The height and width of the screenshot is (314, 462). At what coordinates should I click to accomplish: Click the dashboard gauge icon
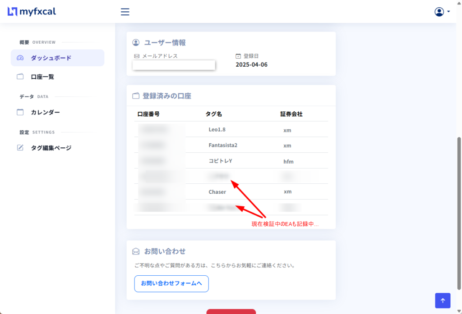[x=20, y=58]
